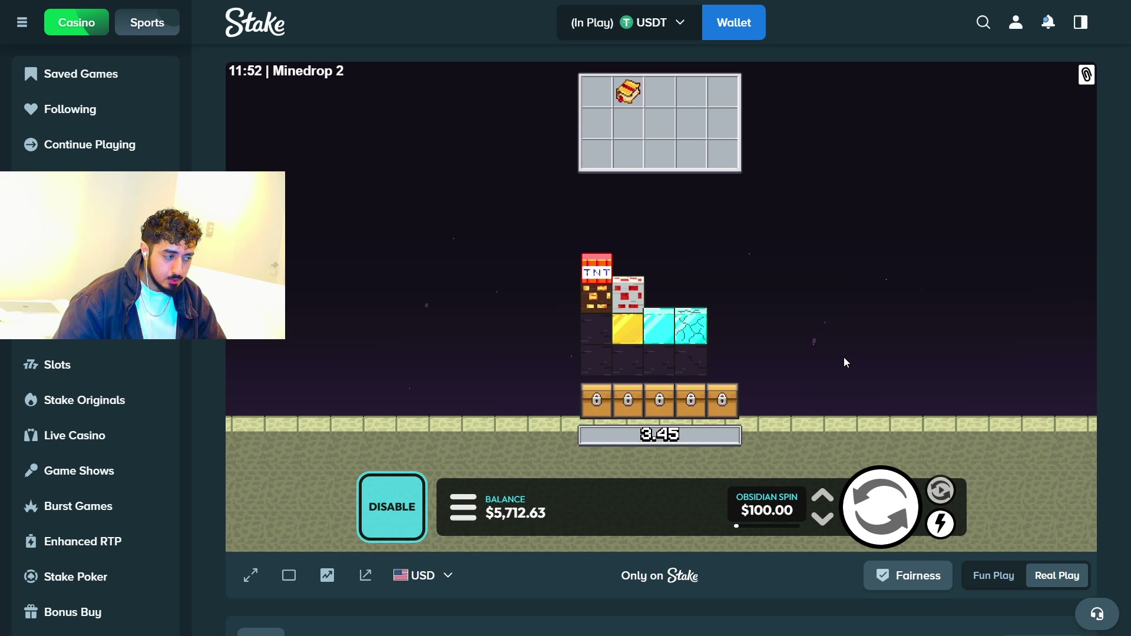This screenshot has width=1131, height=636.
Task: Pop the game out into a new window
Action: [x=365, y=575]
